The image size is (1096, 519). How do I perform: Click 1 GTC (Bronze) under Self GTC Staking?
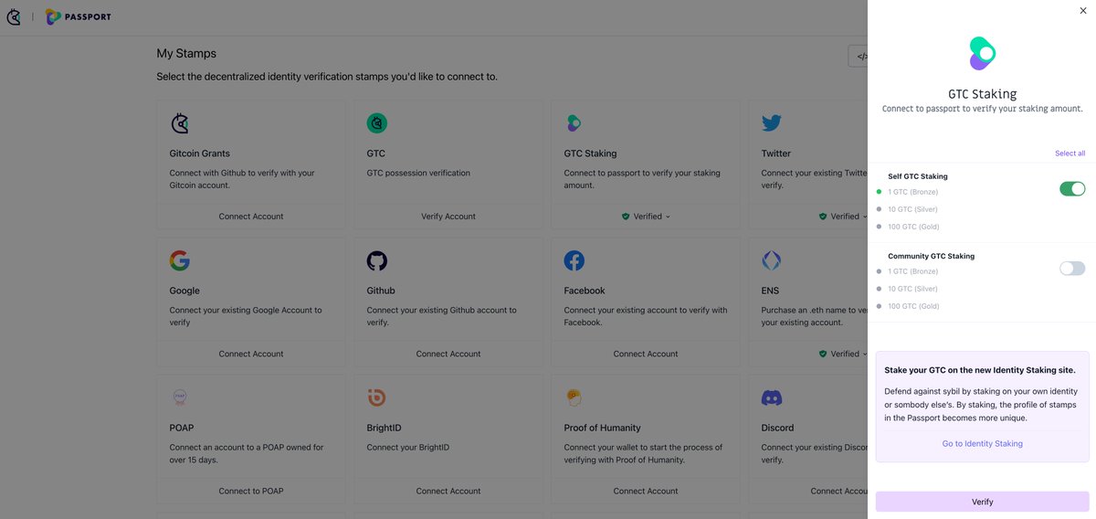pos(912,192)
